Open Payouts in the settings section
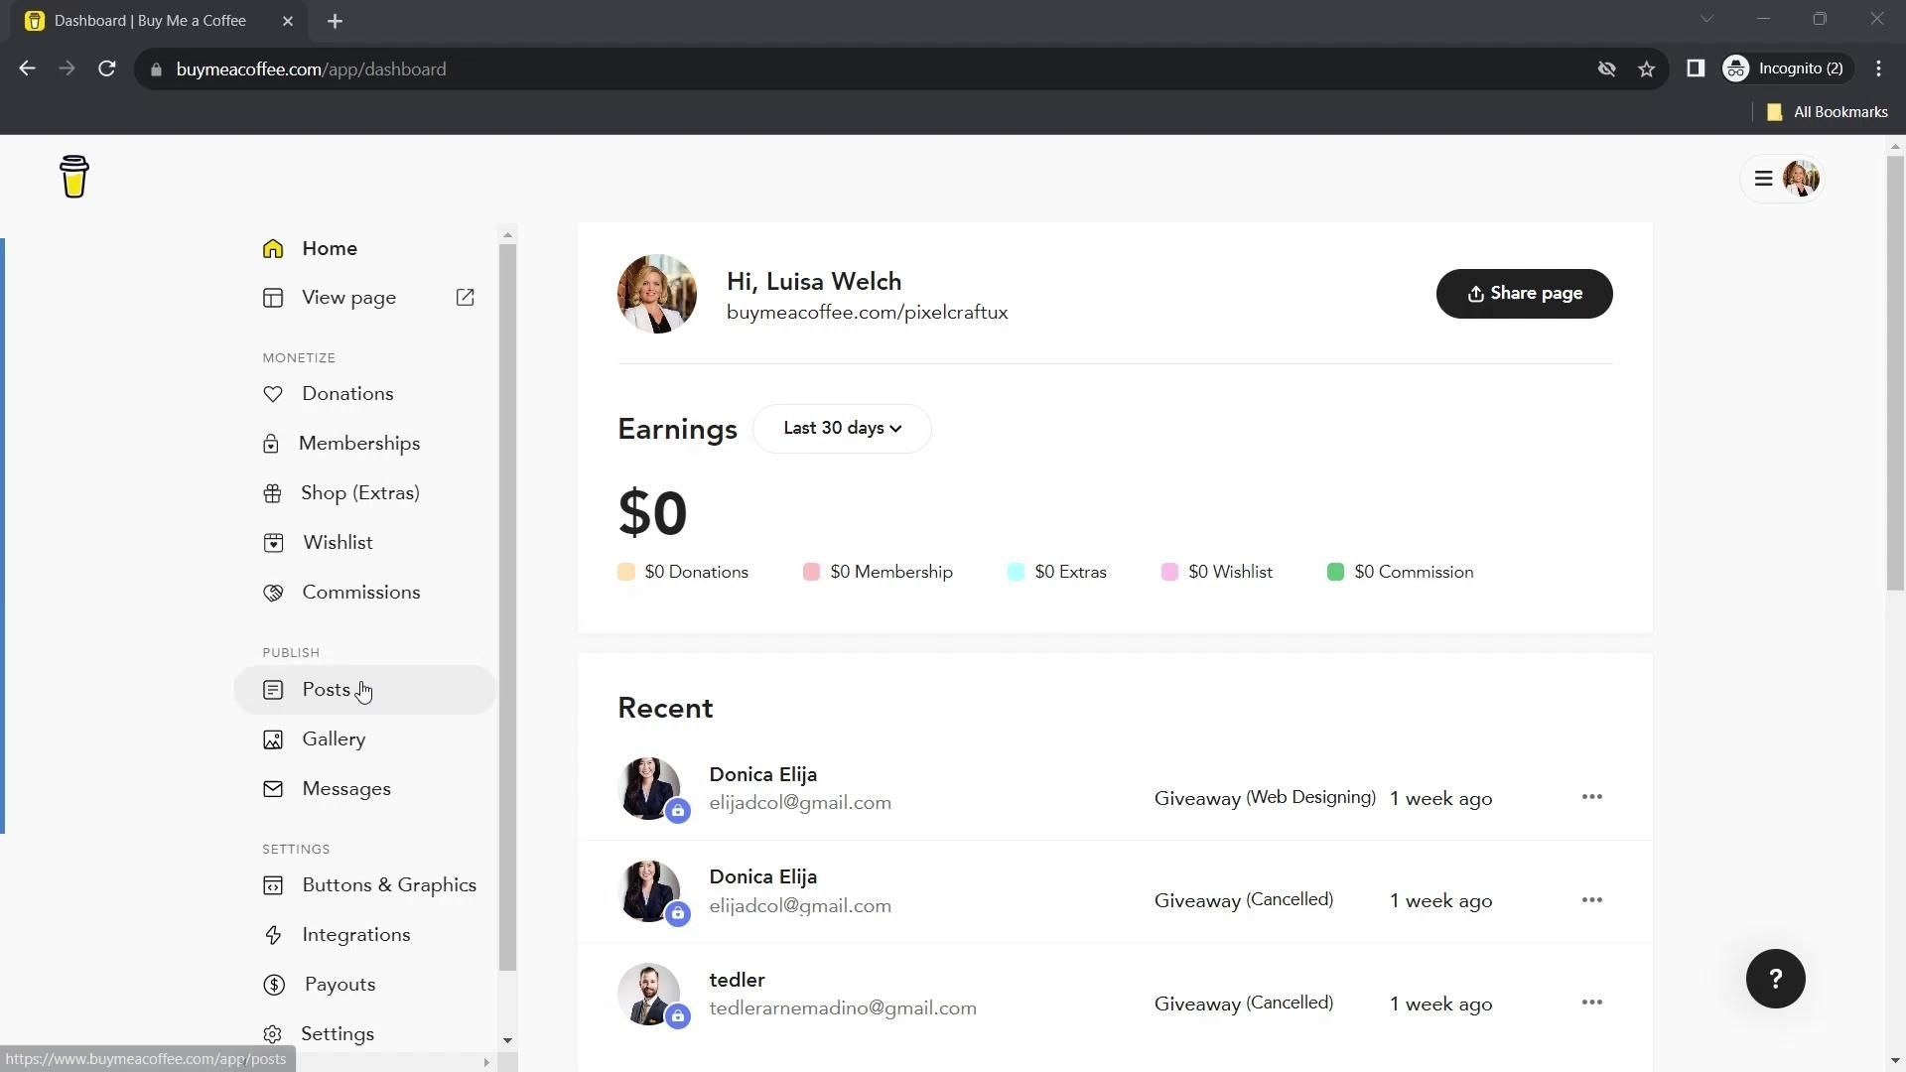The image size is (1906, 1072). [x=340, y=985]
